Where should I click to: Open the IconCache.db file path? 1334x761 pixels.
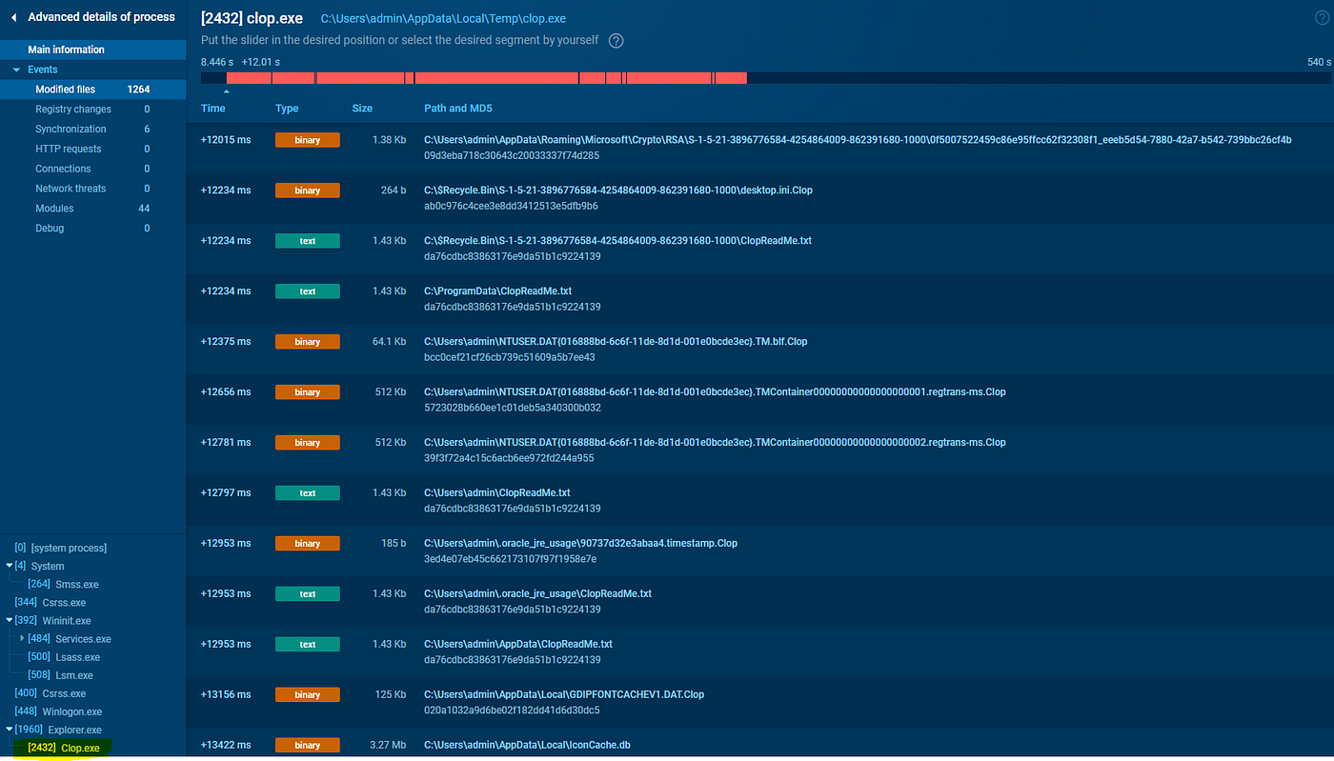coord(527,745)
